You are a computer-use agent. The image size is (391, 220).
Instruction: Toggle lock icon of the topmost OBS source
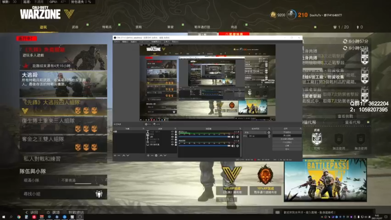(175, 132)
